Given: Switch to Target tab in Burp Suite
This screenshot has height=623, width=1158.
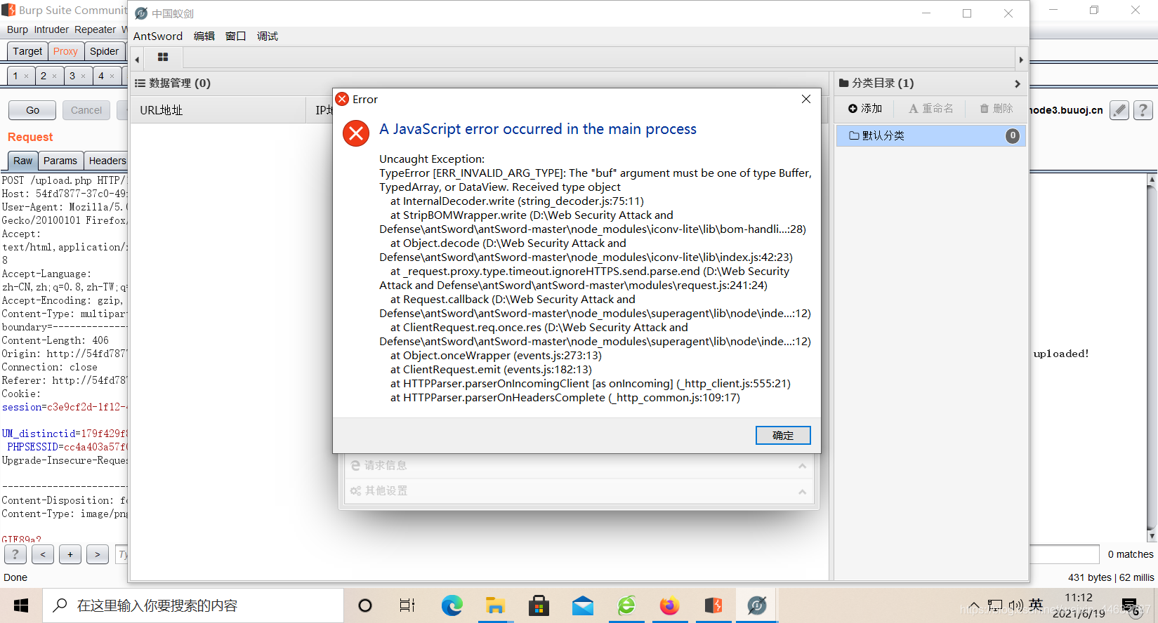Looking at the screenshot, I should tap(27, 51).
